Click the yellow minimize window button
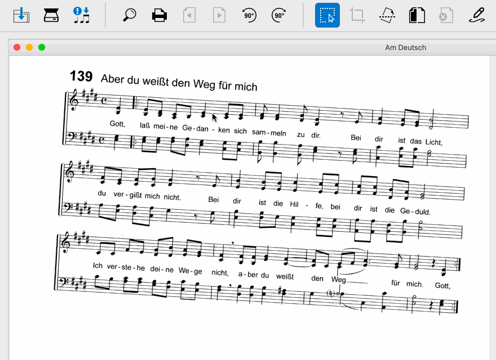The width and height of the screenshot is (496, 360). [x=29, y=47]
